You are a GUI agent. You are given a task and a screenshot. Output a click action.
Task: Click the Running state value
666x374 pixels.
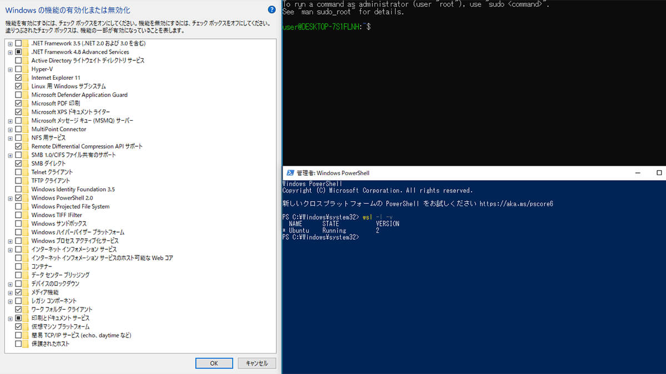coord(334,230)
